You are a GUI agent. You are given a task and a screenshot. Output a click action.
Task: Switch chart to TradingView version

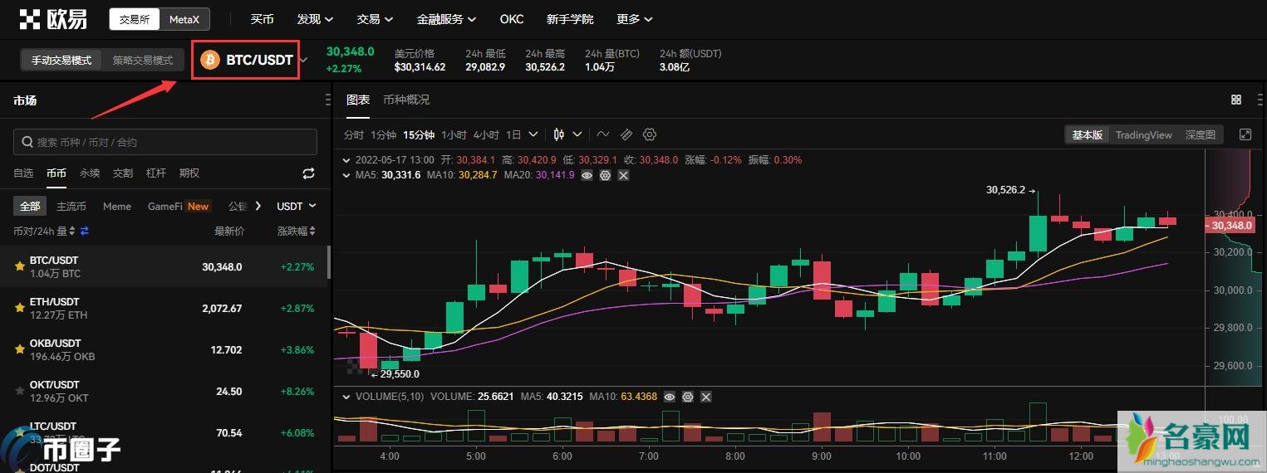[x=1143, y=134]
